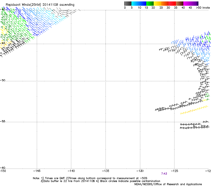Click the '-50' latitude axis label

pos(3,80)
